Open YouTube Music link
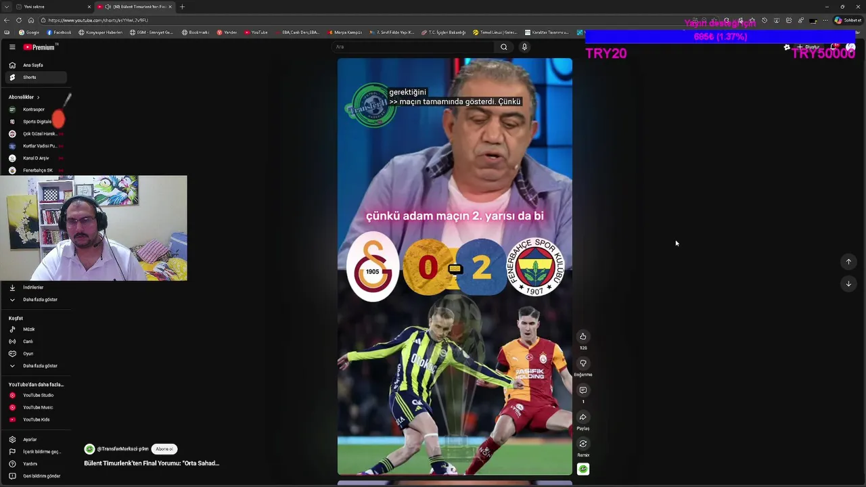 point(35,407)
